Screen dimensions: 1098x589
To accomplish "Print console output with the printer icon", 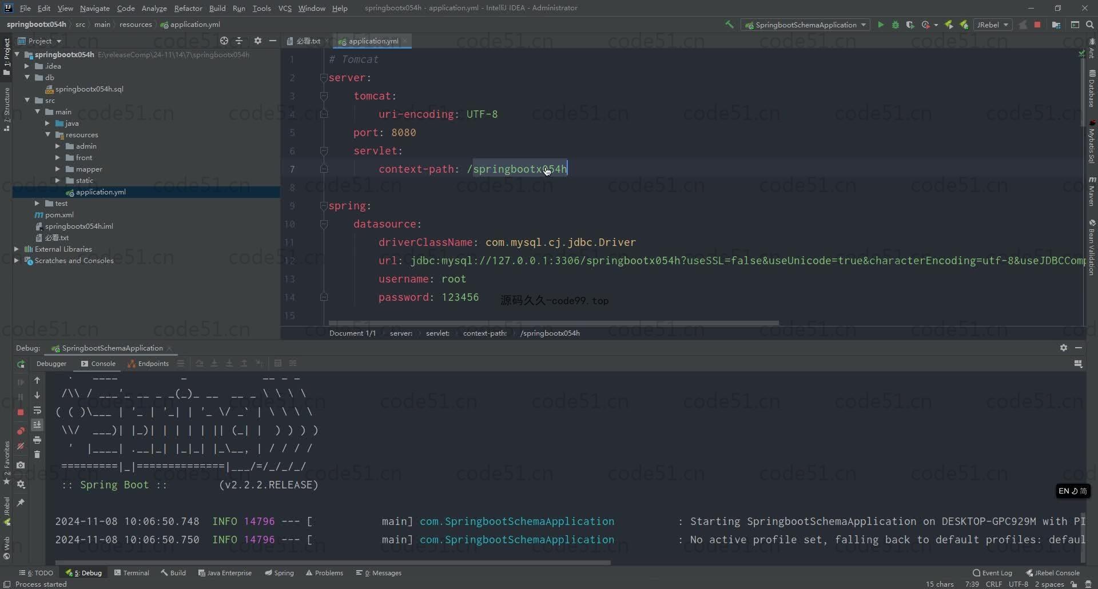I will pyautogui.click(x=37, y=440).
